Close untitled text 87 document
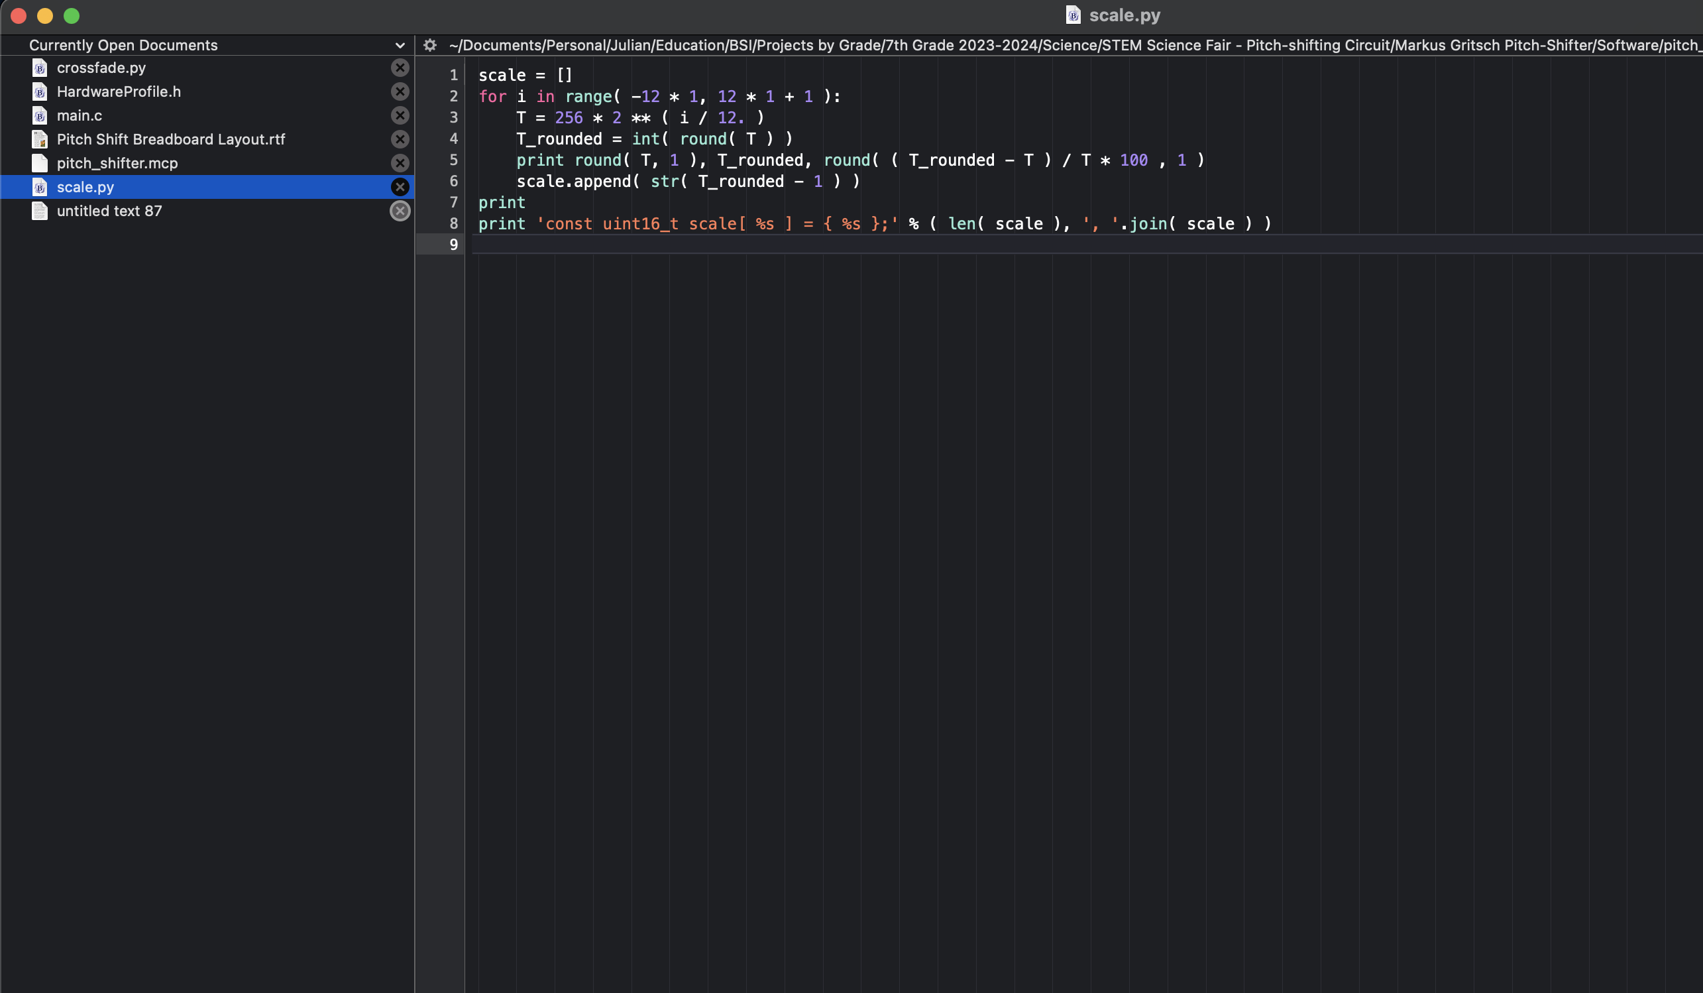1703x993 pixels. (400, 211)
